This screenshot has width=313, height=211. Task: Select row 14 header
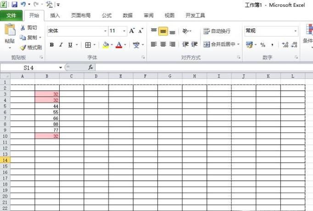[x=5, y=160]
